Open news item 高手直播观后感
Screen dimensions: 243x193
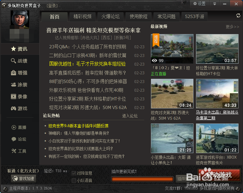tap(88, 73)
